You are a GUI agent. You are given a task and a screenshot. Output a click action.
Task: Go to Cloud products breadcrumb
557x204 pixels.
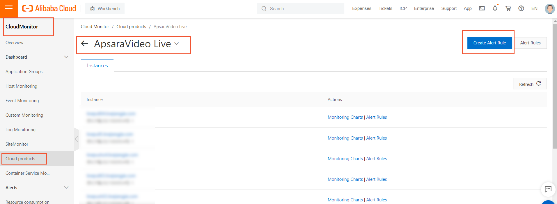[131, 27]
